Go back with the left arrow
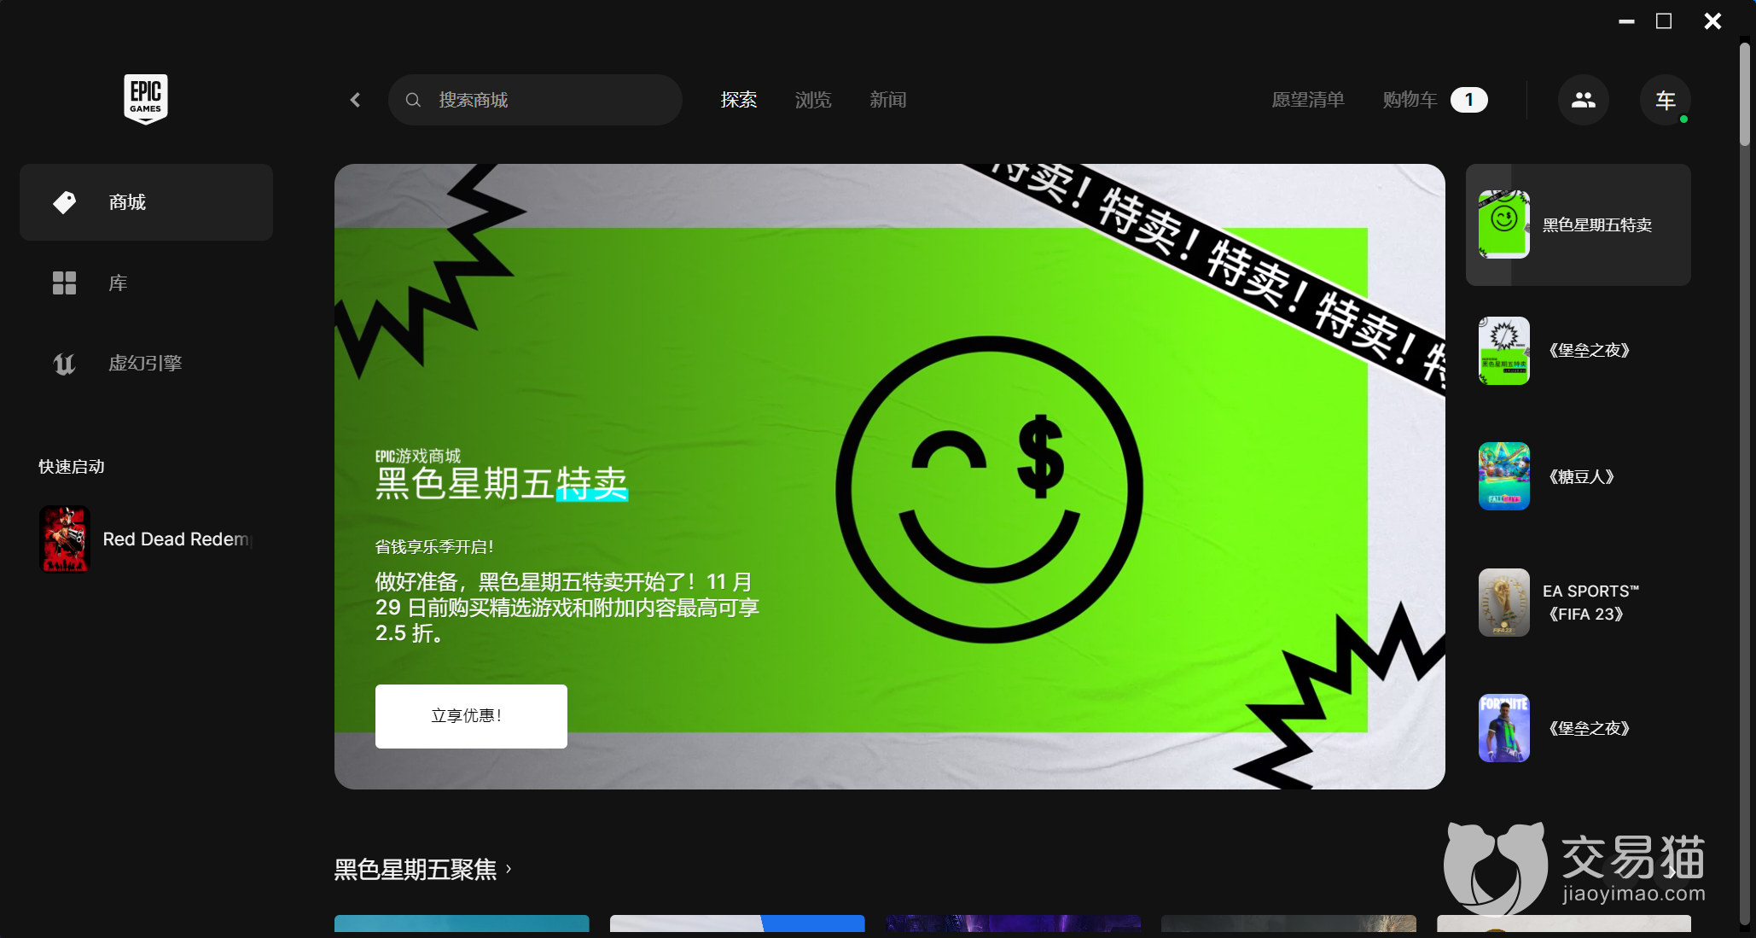1756x938 pixels. (x=356, y=100)
